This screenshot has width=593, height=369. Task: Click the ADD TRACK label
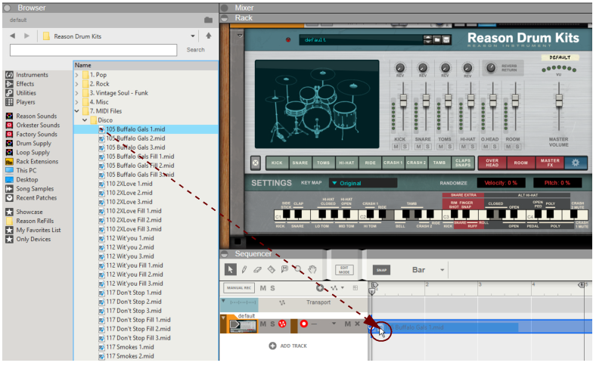point(293,346)
